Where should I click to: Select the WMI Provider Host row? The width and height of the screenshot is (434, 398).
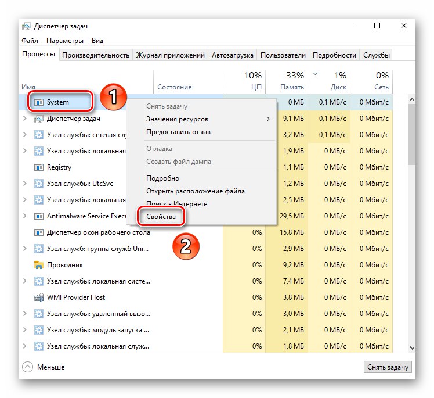click(x=205, y=297)
